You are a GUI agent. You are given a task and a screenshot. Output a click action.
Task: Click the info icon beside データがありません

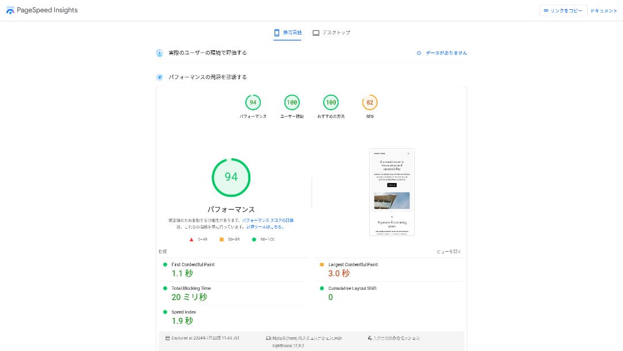[419, 53]
